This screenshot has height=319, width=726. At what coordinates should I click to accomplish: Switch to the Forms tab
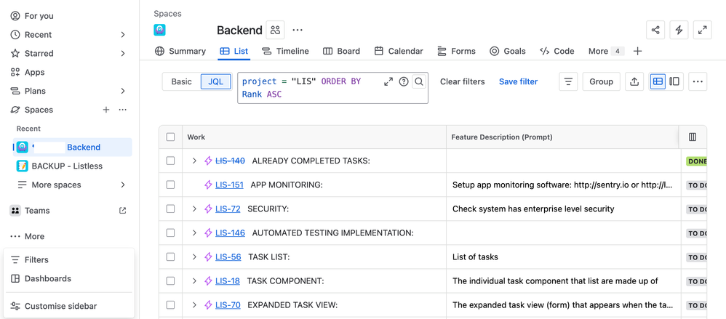point(457,52)
